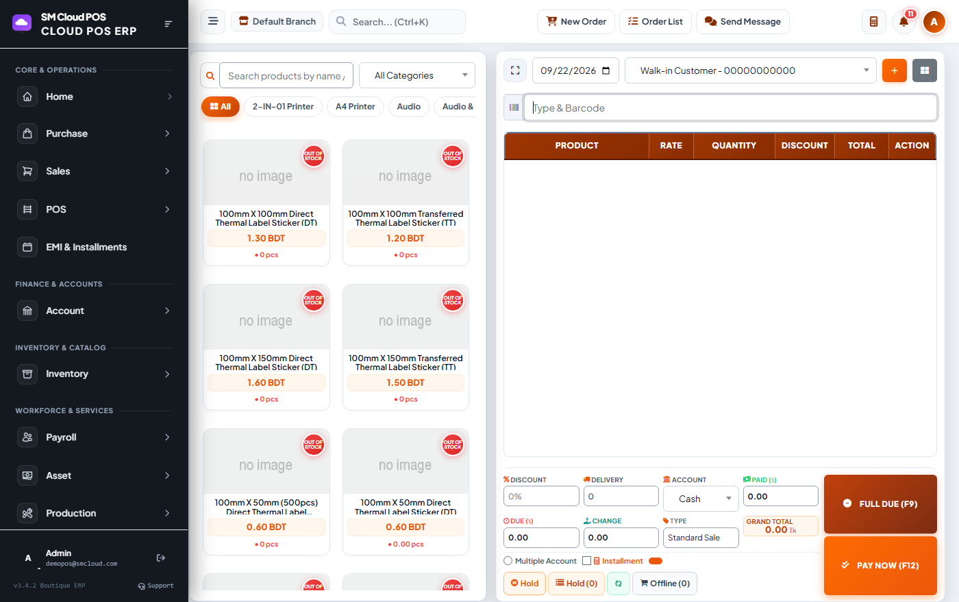This screenshot has width=959, height=602.
Task: Check the Installment checkbox
Action: tap(586, 561)
